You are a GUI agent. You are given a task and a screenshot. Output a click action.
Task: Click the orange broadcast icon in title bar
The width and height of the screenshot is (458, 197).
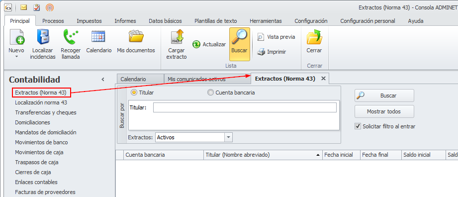[x=50, y=7]
